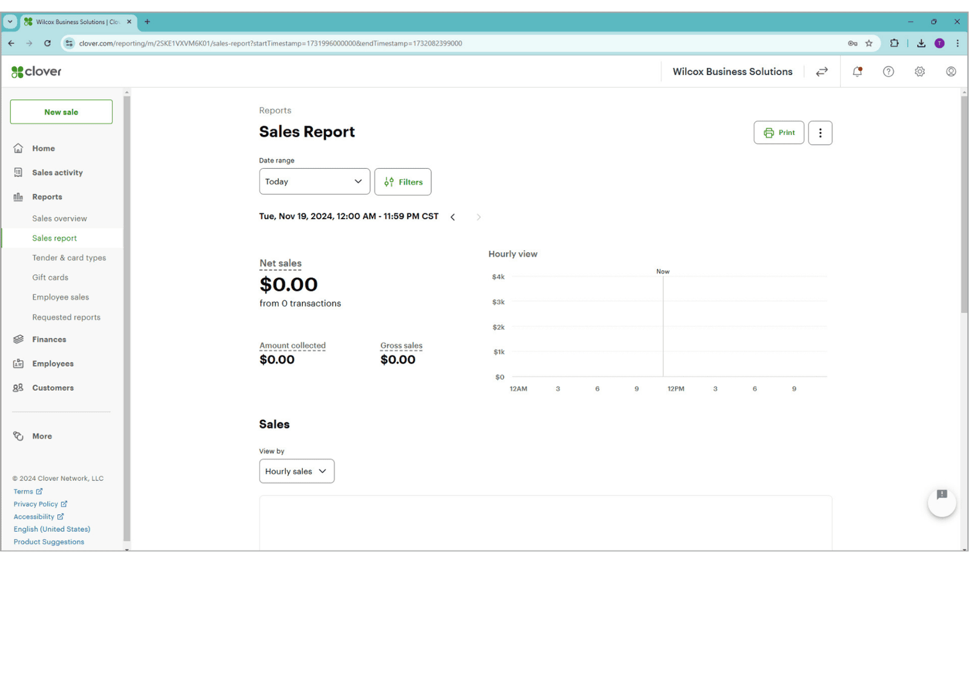This screenshot has height=691, width=969.
Task: Click the browser address bar URL
Action: [270, 43]
